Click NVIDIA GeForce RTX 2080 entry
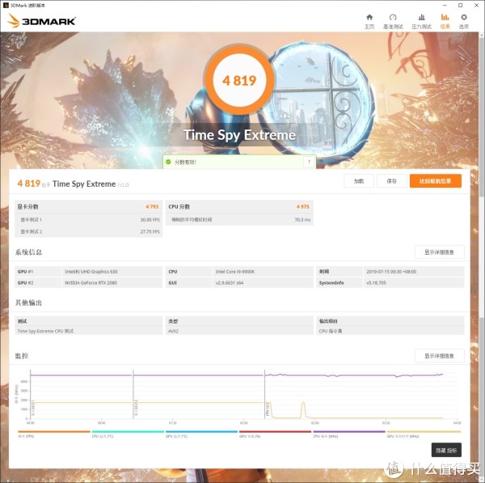 point(91,282)
